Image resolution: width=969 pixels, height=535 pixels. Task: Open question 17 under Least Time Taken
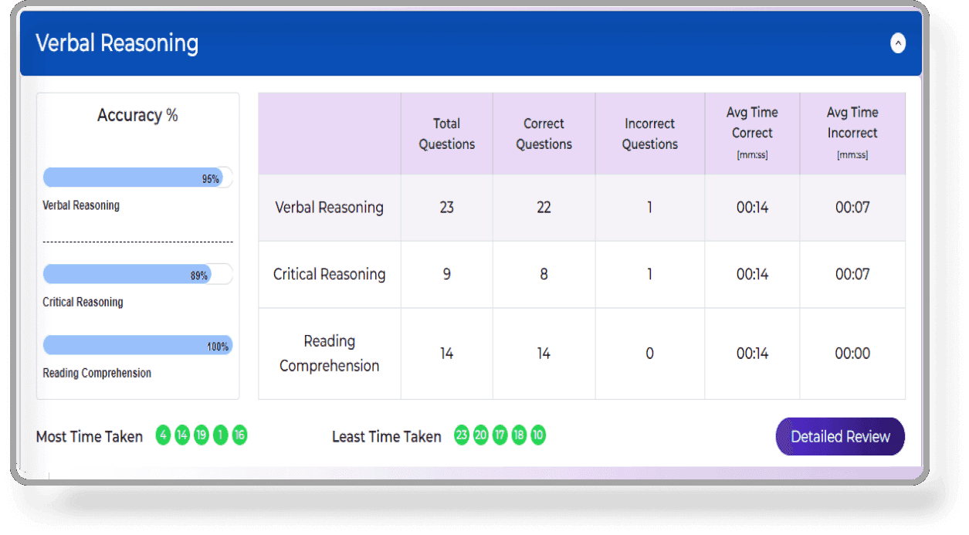(500, 435)
